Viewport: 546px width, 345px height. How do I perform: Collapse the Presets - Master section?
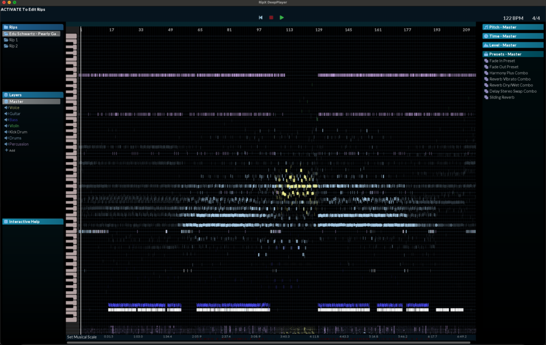pyautogui.click(x=512, y=54)
